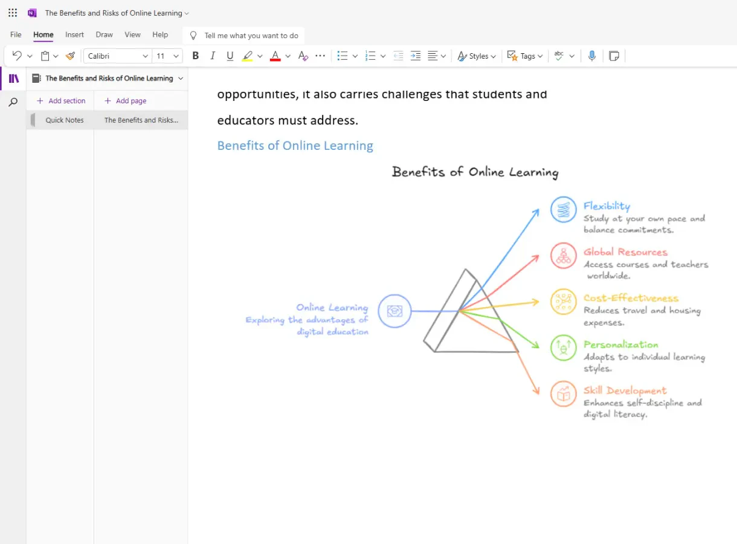Open the font color picker
The image size is (737, 544).
click(x=277, y=56)
